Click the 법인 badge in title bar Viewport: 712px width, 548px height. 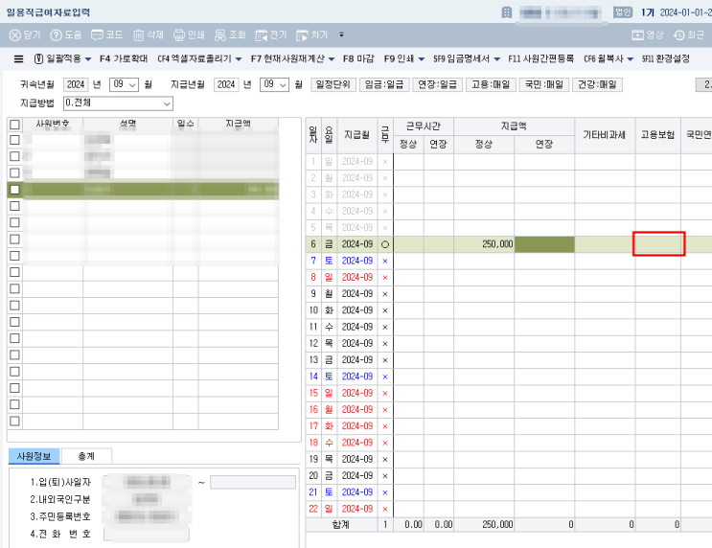tap(623, 12)
